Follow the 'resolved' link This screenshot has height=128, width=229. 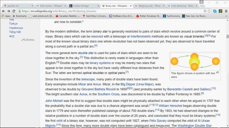click(97, 36)
